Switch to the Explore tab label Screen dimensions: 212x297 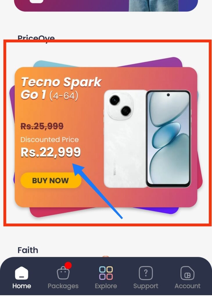click(x=106, y=286)
